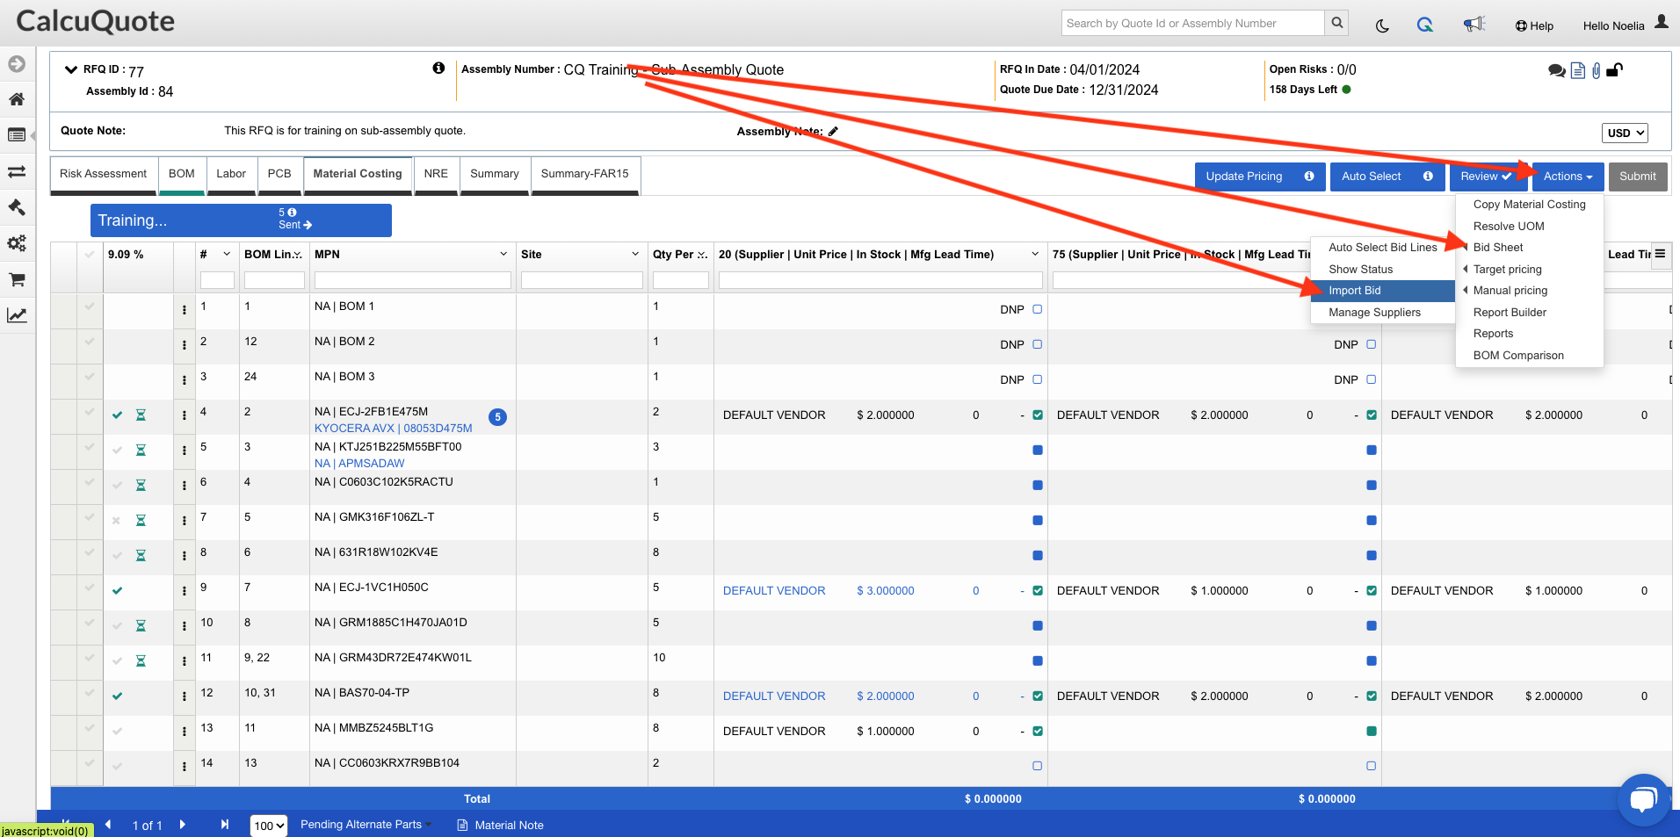Open the MPN column filter dropdown
The height and width of the screenshot is (837, 1680).
[x=503, y=254]
